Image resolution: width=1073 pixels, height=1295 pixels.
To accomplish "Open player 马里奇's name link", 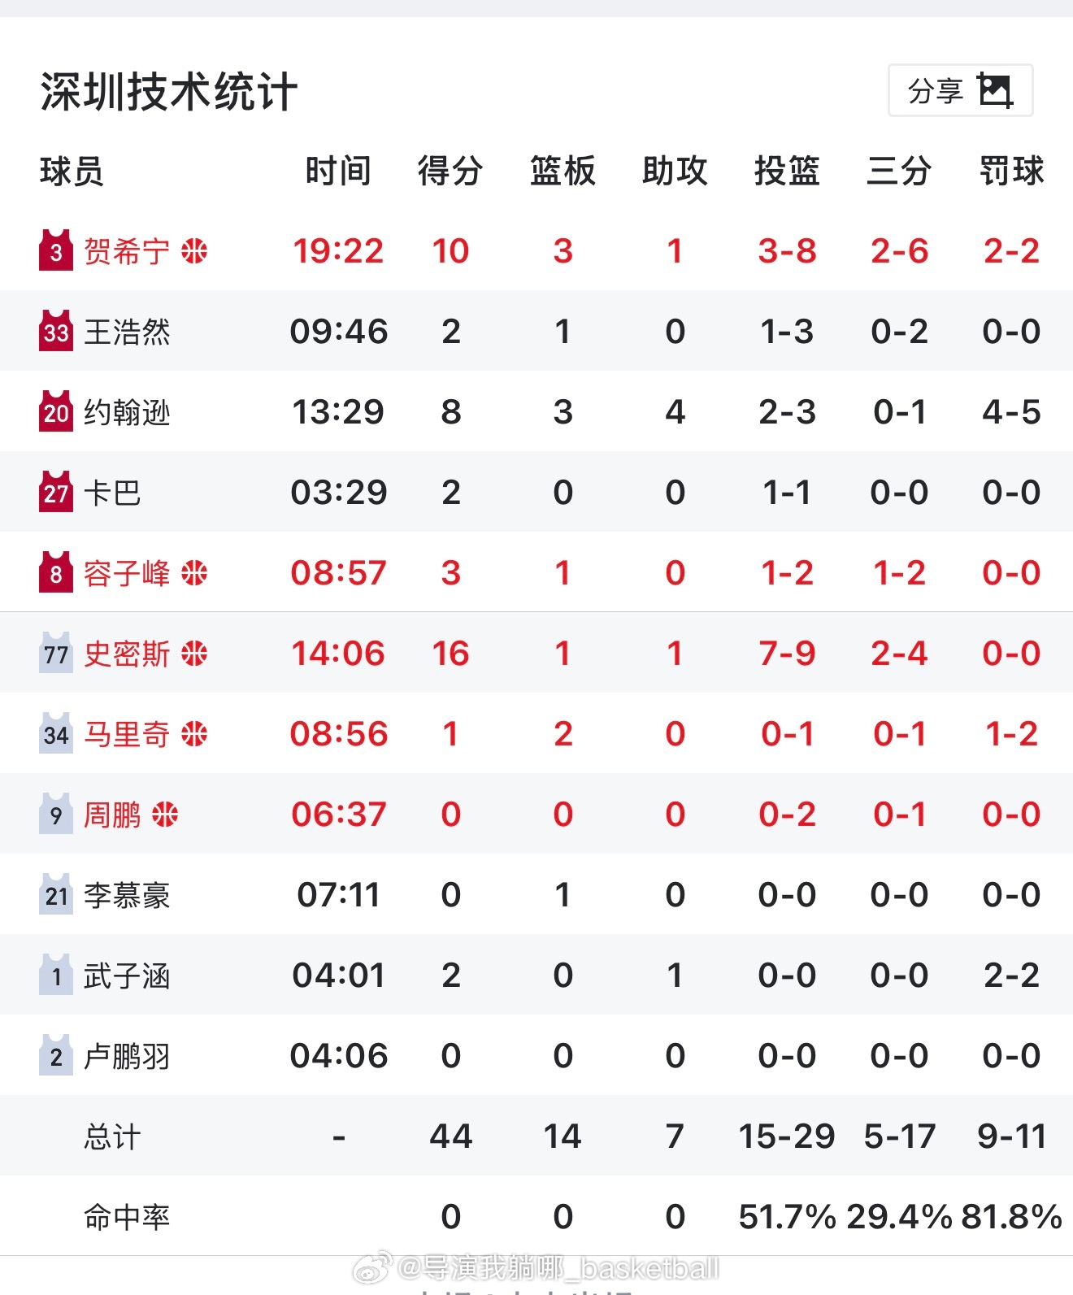I will click(127, 734).
